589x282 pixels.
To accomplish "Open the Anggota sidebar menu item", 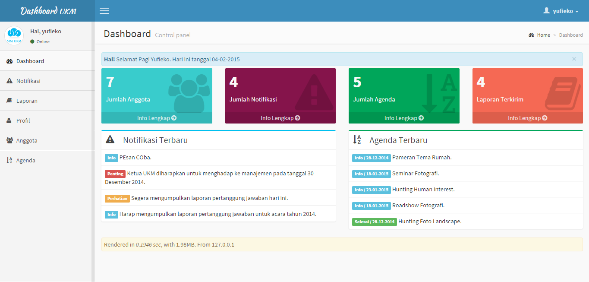I will click(46, 140).
